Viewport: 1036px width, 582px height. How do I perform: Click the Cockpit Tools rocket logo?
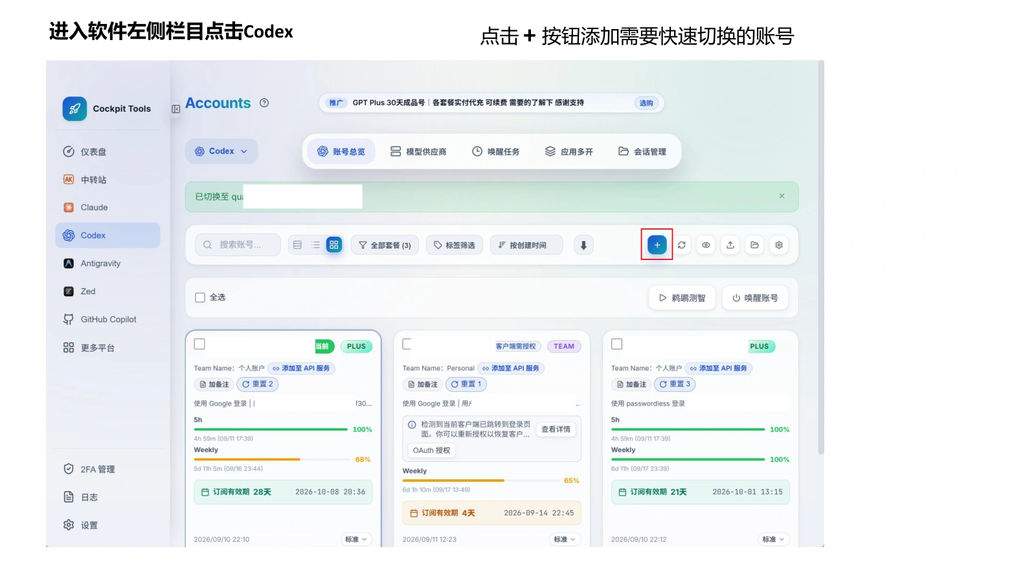pos(74,109)
